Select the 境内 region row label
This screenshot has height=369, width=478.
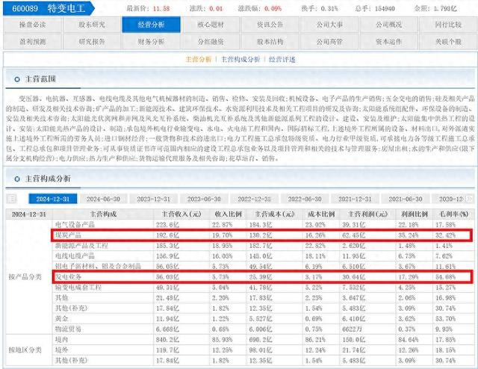61,339
